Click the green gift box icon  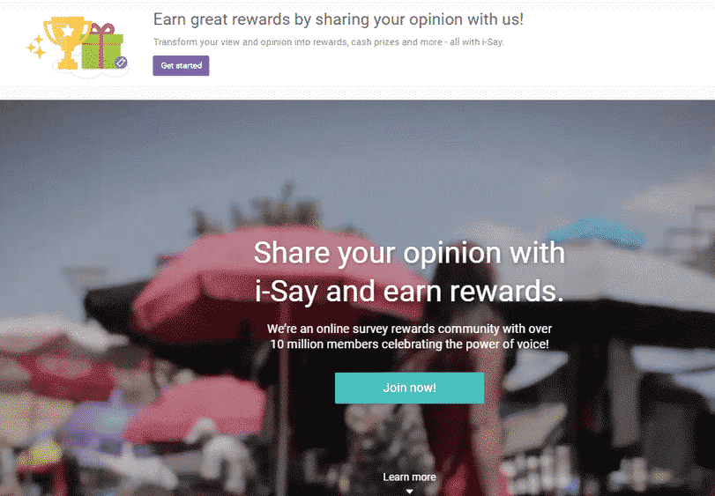point(102,50)
